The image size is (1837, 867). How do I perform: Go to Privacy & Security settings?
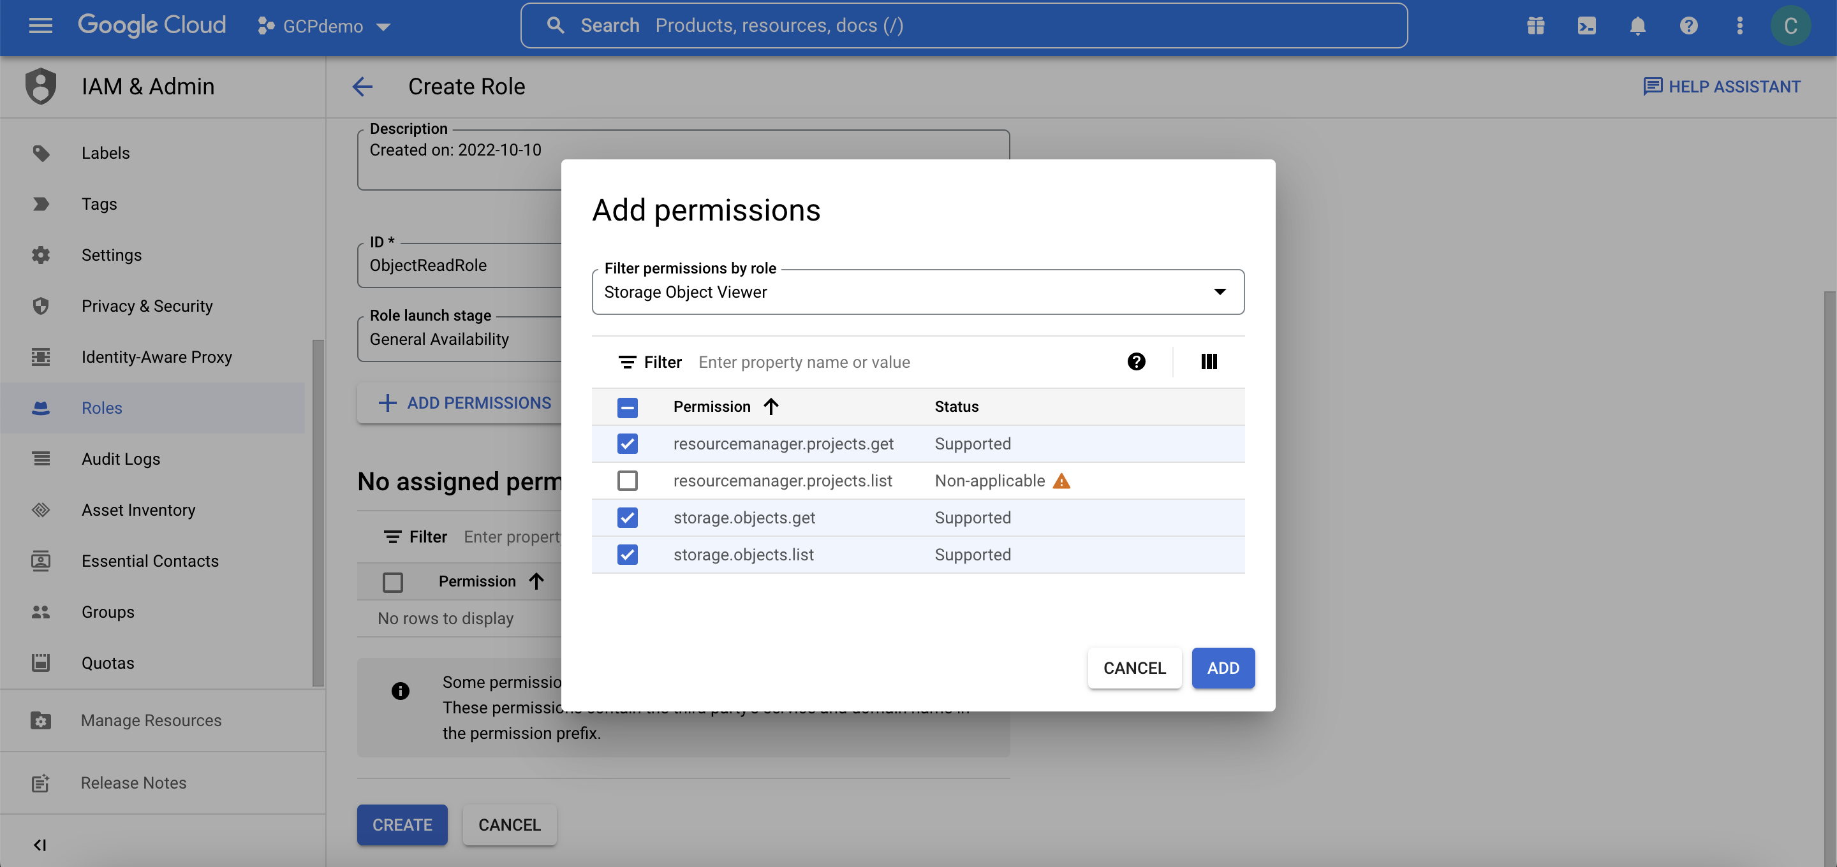click(147, 306)
